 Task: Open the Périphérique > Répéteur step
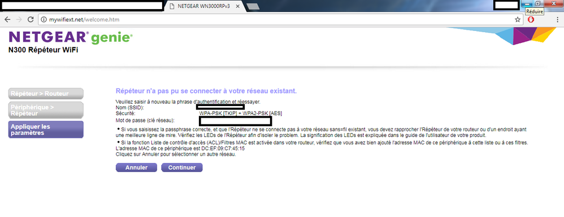46,110
